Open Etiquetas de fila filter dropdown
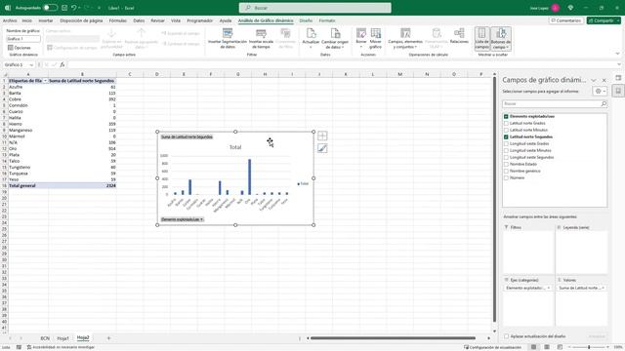The width and height of the screenshot is (625, 351). click(45, 81)
